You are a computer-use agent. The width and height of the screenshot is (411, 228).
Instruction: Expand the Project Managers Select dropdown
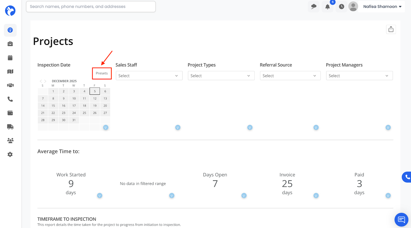[x=359, y=76]
